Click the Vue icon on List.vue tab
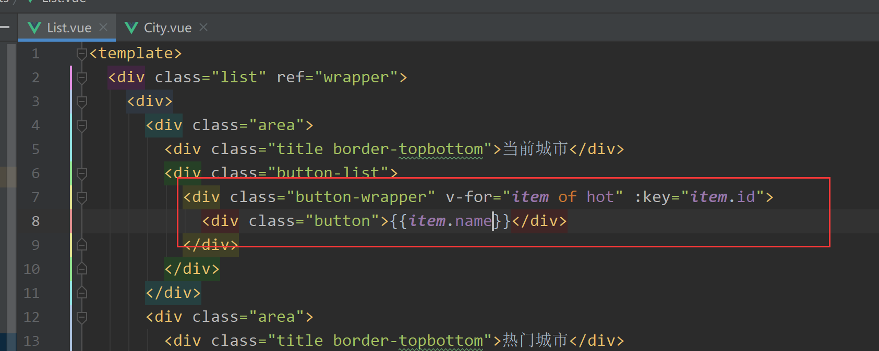This screenshot has height=351, width=879. pyautogui.click(x=34, y=28)
